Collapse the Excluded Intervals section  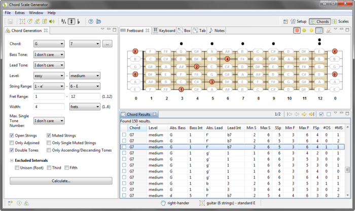12,160
